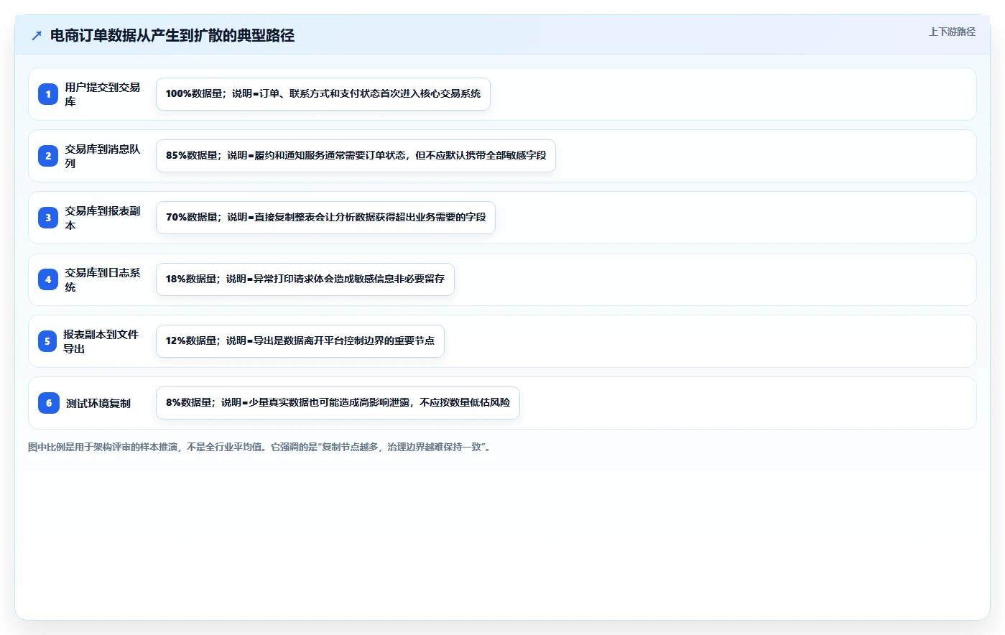Select step badge number 4
This screenshot has width=1005, height=635.
coord(48,279)
